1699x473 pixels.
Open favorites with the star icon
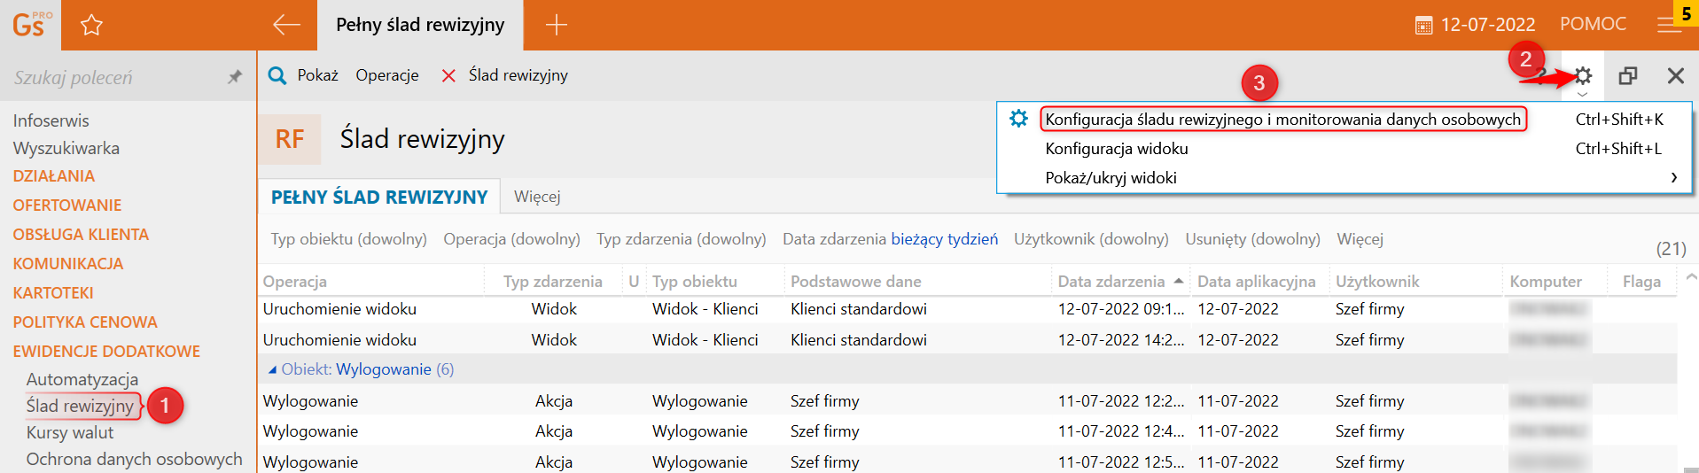pyautogui.click(x=91, y=25)
